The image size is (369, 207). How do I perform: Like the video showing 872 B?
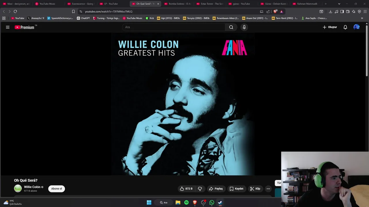[x=186, y=189]
